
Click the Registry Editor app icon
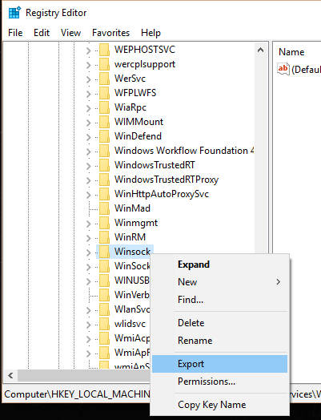14,13
